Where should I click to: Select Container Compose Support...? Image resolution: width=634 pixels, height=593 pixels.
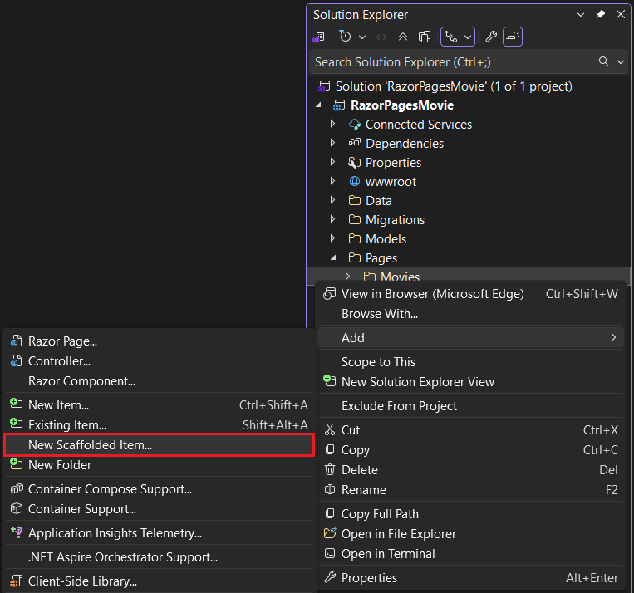click(159, 489)
